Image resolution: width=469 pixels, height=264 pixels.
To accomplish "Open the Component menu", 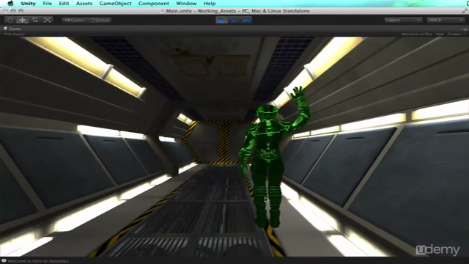I will 154,4.
